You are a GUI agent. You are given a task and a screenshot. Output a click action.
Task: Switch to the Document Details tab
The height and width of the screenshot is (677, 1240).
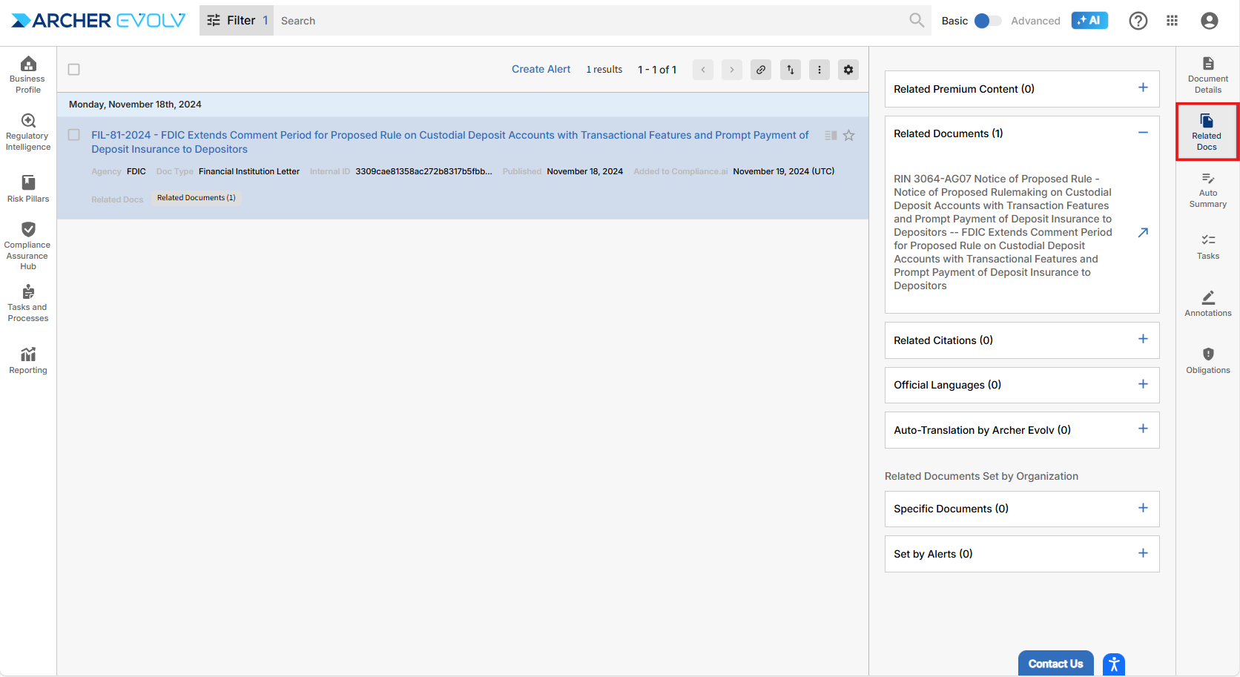(x=1207, y=75)
